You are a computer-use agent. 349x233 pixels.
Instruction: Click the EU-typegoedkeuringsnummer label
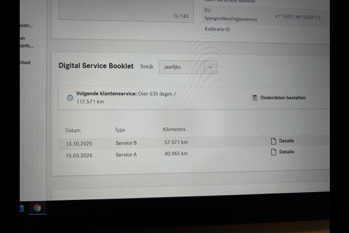(231, 15)
